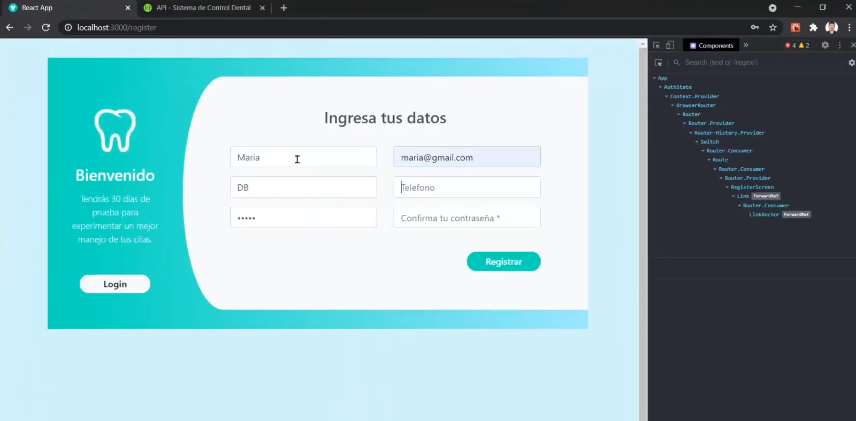Image resolution: width=856 pixels, height=421 pixels.
Task: Click the saved passwords key icon
Action: (x=755, y=27)
